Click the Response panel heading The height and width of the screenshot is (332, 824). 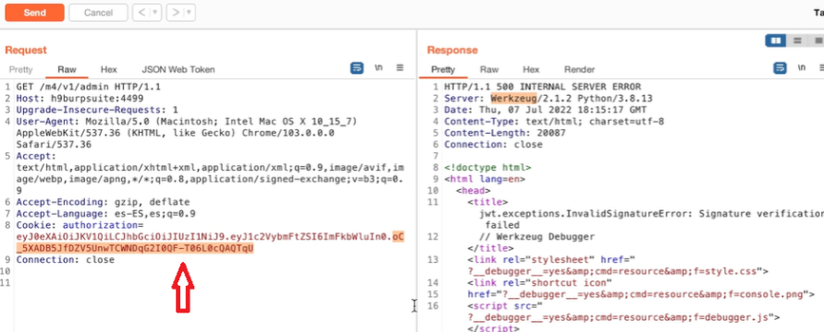[452, 51]
